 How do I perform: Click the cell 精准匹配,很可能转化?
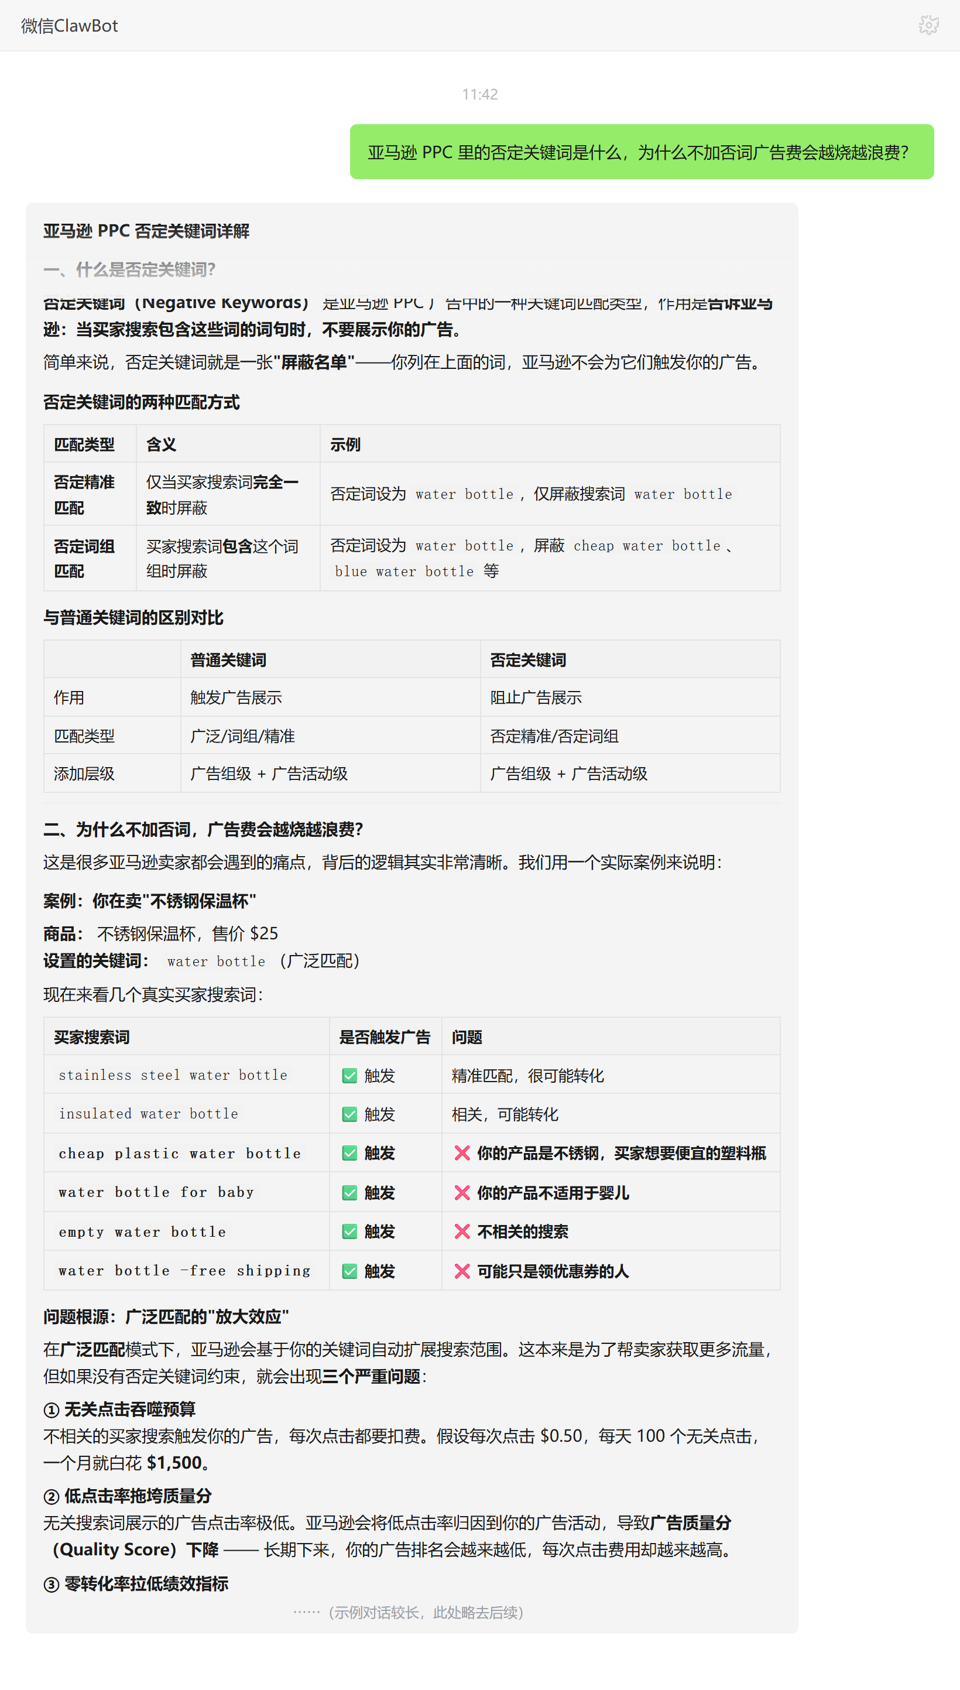611,1075
